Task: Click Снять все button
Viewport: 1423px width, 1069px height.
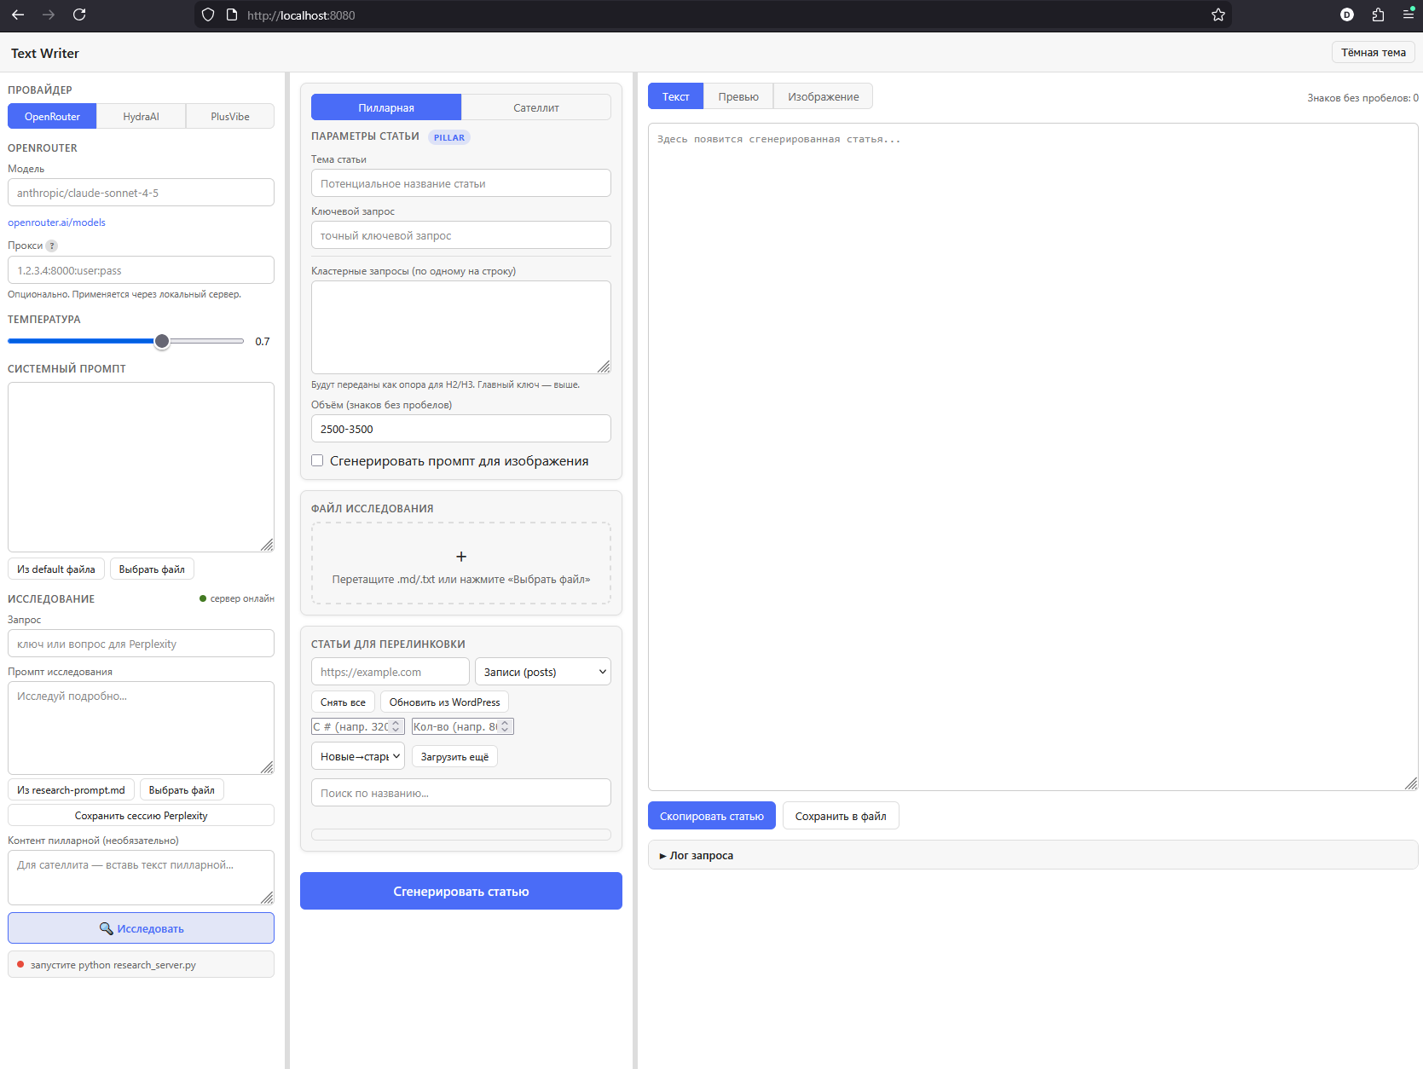Action: [x=343, y=702]
